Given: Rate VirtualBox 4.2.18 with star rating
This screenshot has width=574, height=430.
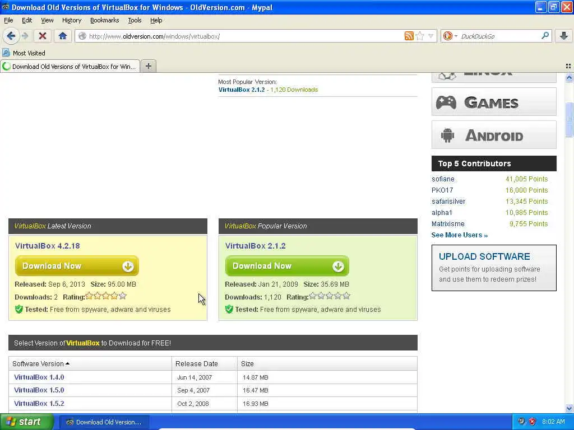Looking at the screenshot, I should (106, 296).
